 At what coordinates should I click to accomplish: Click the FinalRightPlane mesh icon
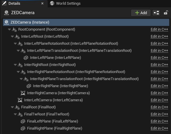click(x=23, y=128)
